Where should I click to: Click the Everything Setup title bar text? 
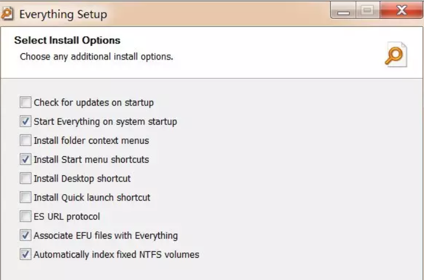tap(63, 14)
